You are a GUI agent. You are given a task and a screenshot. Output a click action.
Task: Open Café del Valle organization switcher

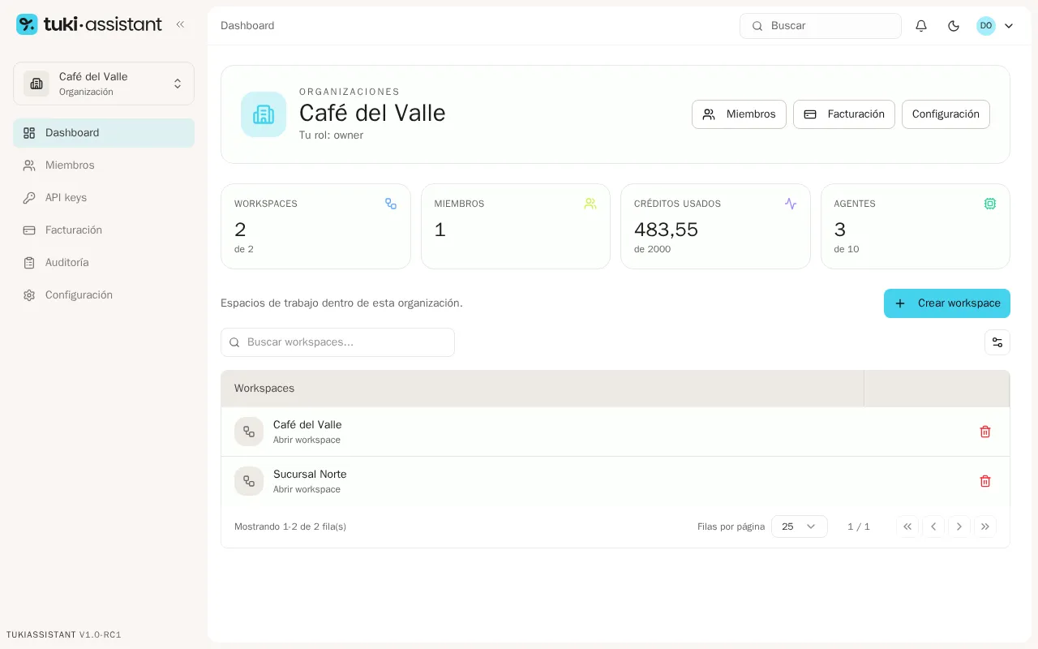coord(104,84)
